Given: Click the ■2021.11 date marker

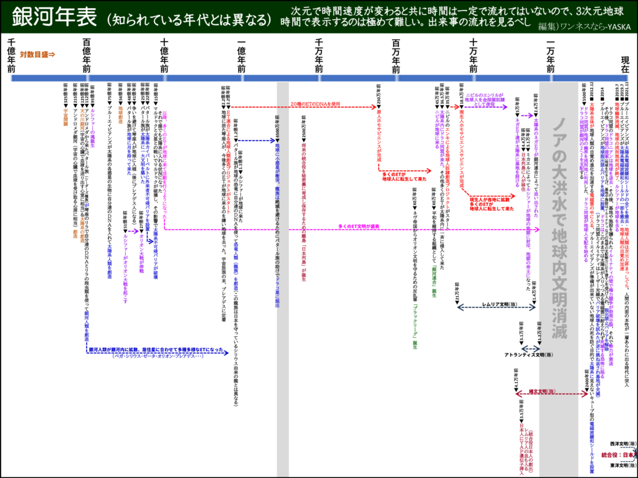Looking at the screenshot, I should coord(627,93).
